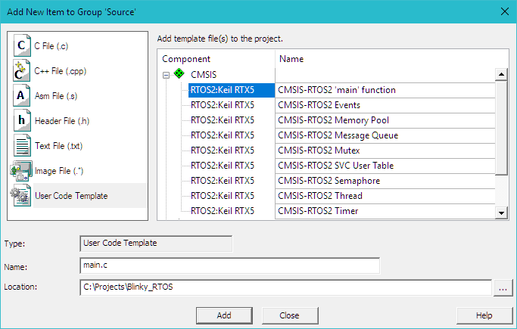Select the Text File (.txt) icon
Viewport: 517px width, 329px height.
(x=22, y=145)
